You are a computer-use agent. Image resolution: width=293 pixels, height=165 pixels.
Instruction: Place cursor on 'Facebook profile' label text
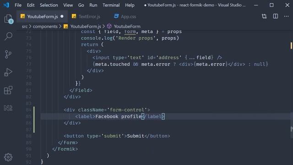(119, 116)
